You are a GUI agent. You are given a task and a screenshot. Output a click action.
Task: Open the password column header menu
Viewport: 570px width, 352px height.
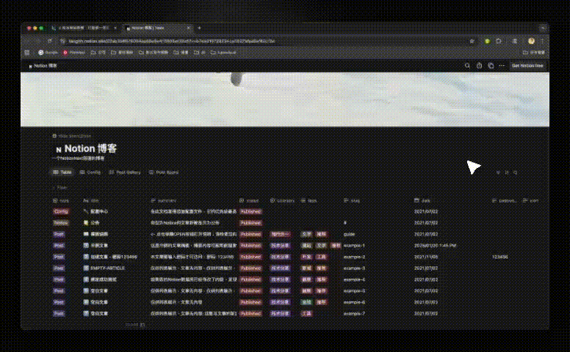coord(504,201)
